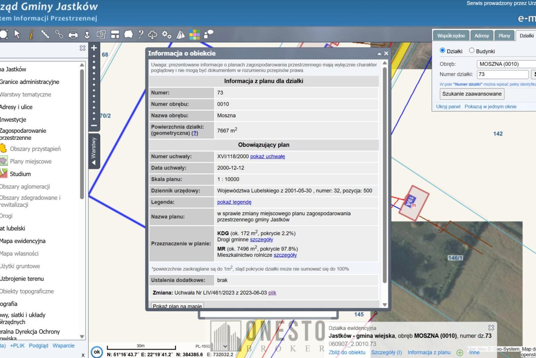Click the 'pokaż uchwałę' link

(x=267, y=157)
